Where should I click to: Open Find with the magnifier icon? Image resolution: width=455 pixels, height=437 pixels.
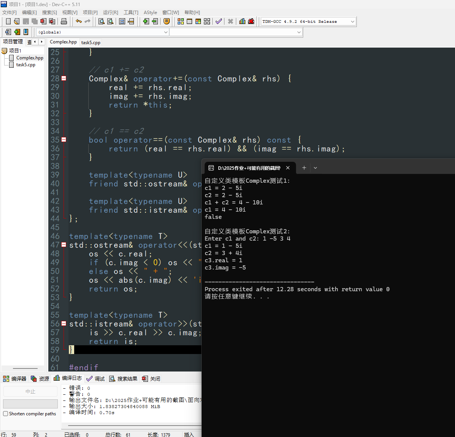[101, 21]
